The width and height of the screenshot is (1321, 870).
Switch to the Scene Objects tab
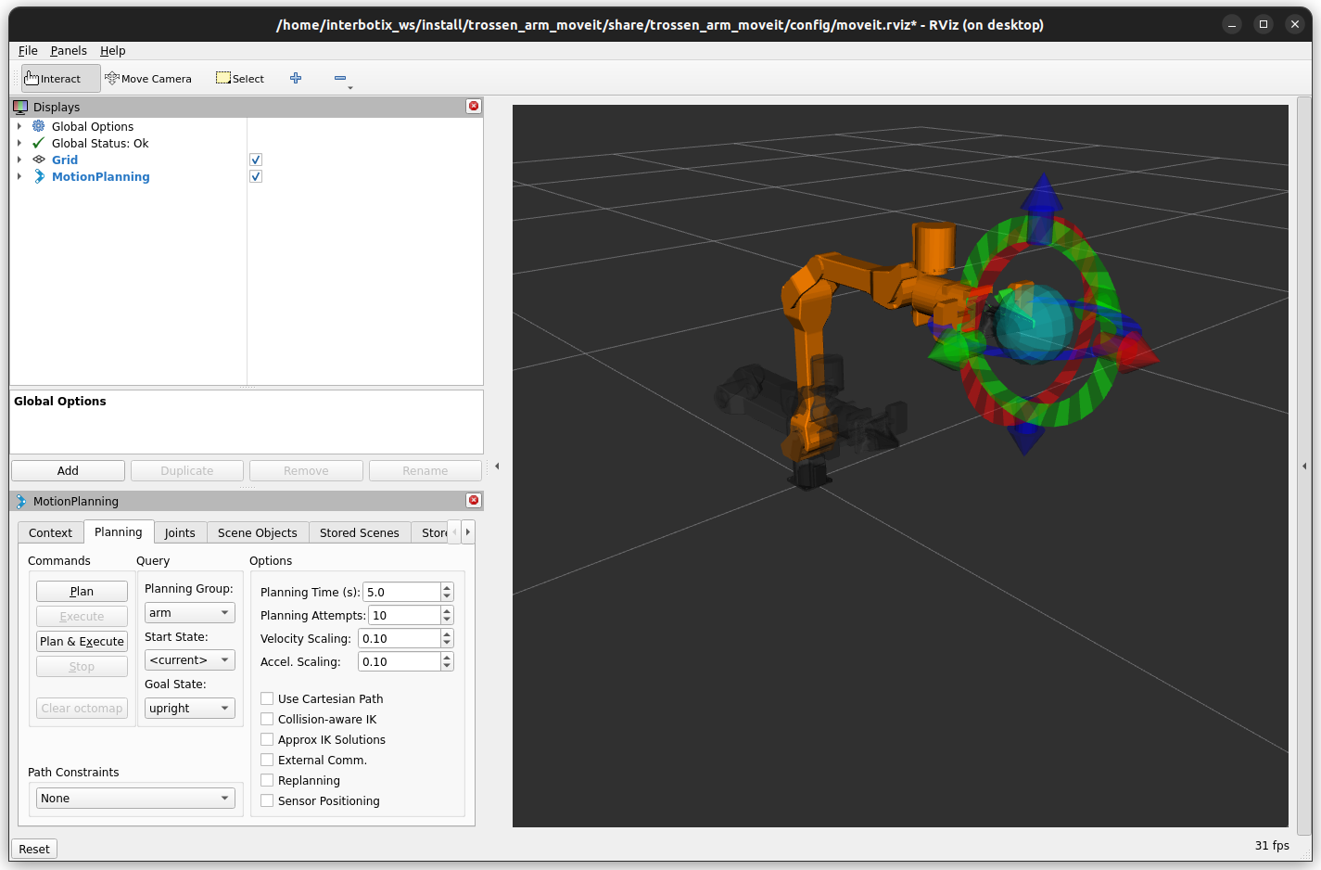(x=258, y=532)
